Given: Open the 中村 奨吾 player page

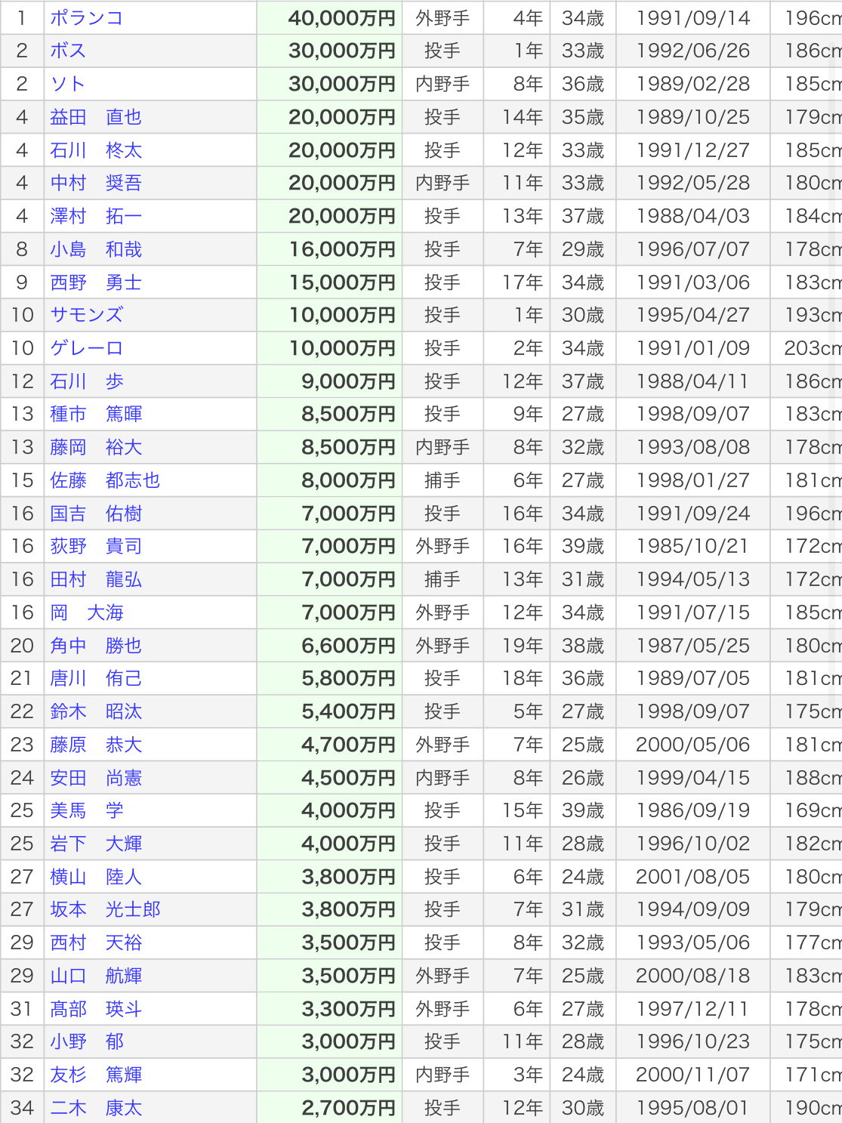Looking at the screenshot, I should point(96,183).
